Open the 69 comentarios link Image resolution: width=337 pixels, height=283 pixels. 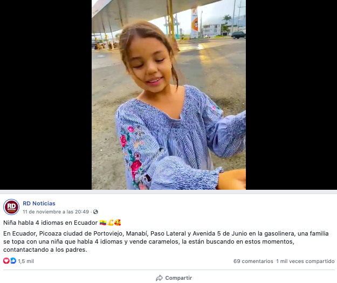click(x=253, y=261)
